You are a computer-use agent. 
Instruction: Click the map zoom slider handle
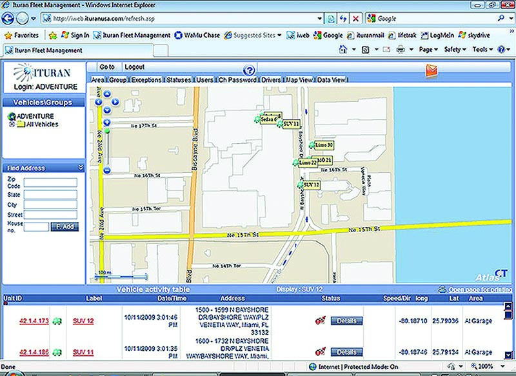tap(107, 132)
